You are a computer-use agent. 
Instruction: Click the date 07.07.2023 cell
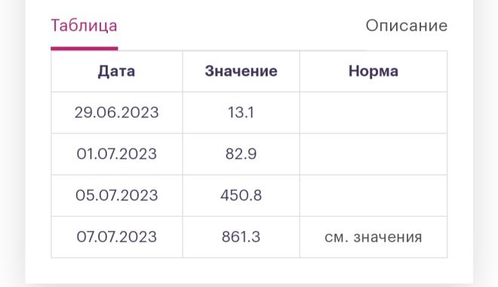pyautogui.click(x=116, y=237)
